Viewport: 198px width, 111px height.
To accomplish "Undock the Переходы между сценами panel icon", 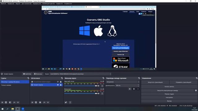I will [x=139, y=78].
